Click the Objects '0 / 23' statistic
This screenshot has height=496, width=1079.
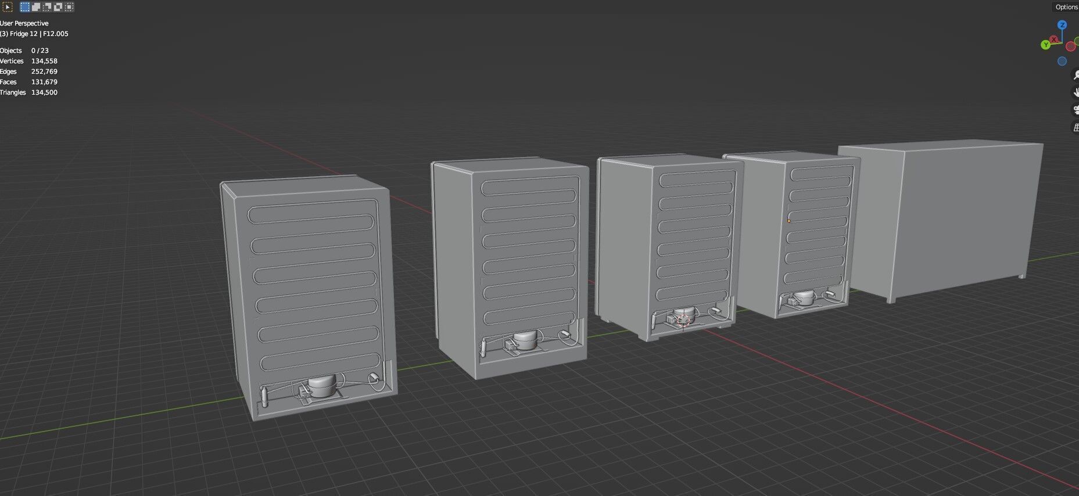coord(40,51)
